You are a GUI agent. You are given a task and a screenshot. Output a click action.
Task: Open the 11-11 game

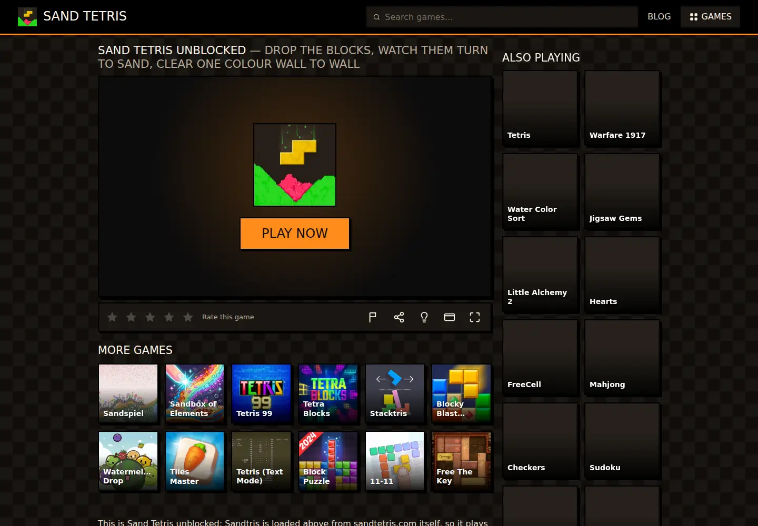click(395, 461)
